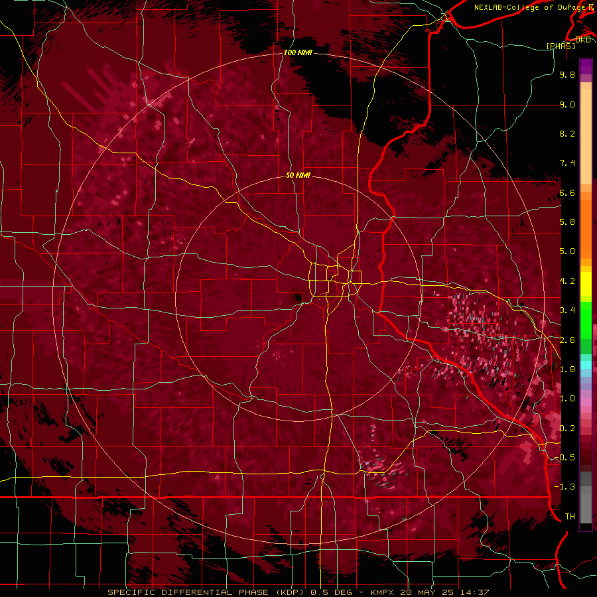Select the bright yellow color bar segment

coord(586,284)
